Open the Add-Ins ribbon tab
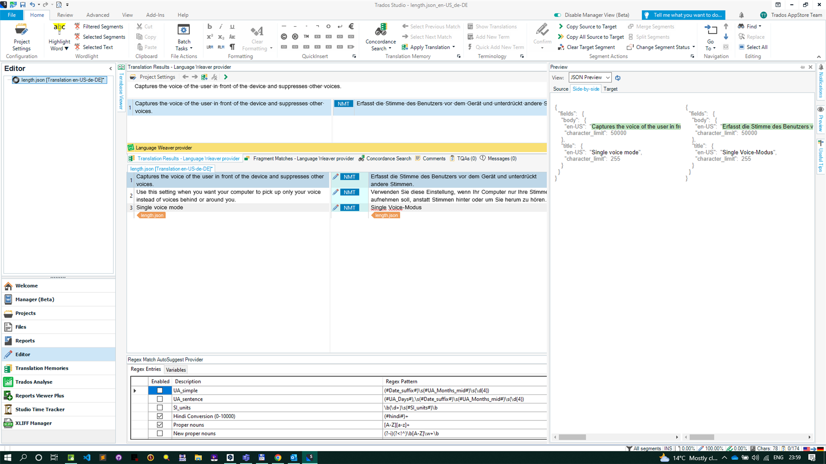Image resolution: width=826 pixels, height=464 pixels. tap(155, 15)
